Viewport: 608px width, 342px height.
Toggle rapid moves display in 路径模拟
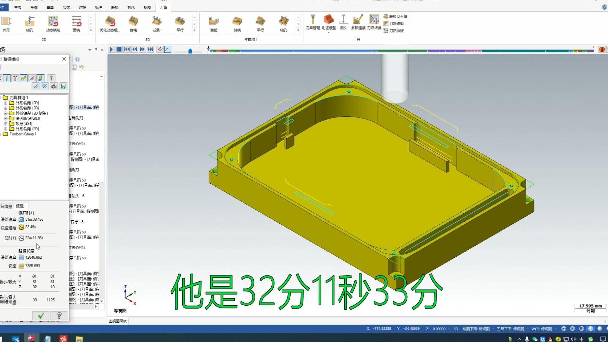[x=23, y=78]
